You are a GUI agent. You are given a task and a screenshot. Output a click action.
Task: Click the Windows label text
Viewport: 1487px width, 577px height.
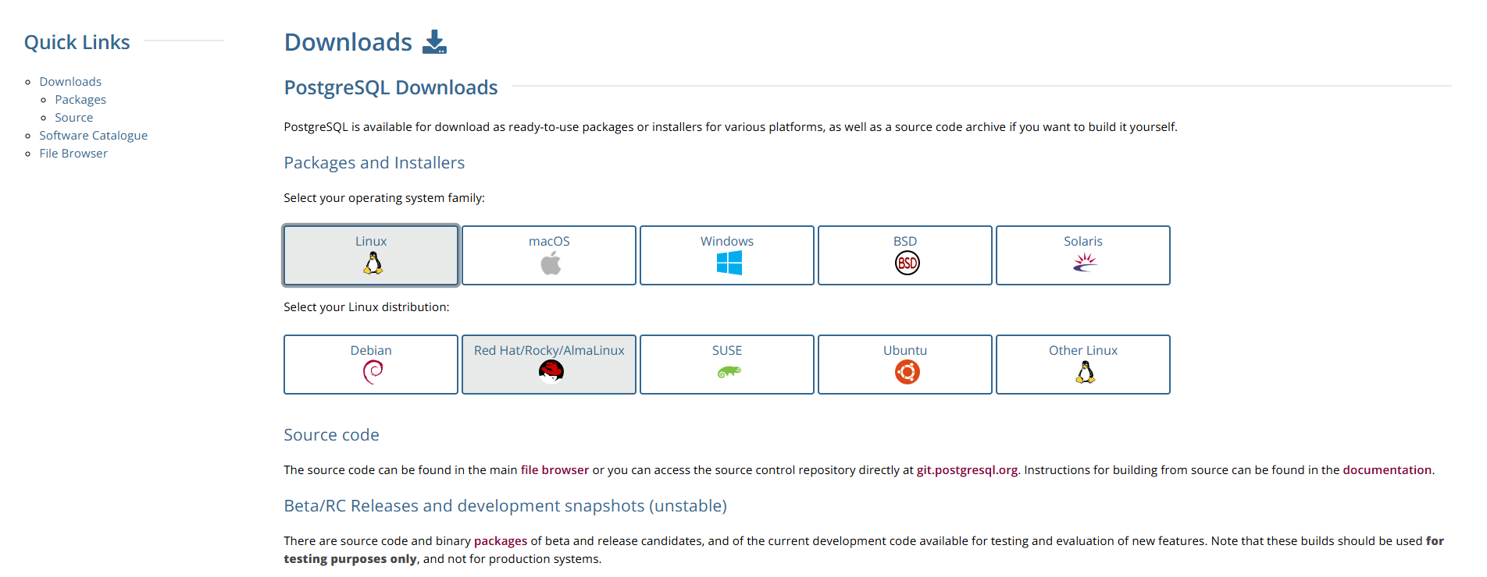[727, 241]
